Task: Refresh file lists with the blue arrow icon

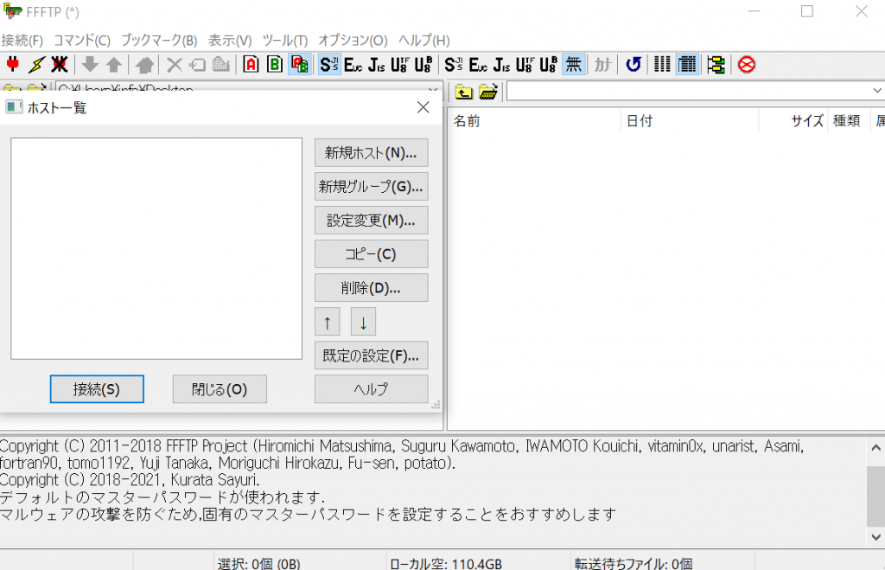Action: coord(634,64)
